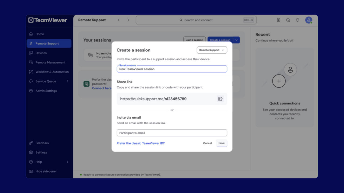Select the quicksupport.me session link text

pyautogui.click(x=153, y=99)
